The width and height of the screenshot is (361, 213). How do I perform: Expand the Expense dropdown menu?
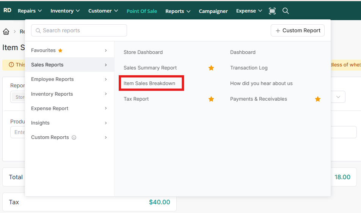click(x=249, y=11)
